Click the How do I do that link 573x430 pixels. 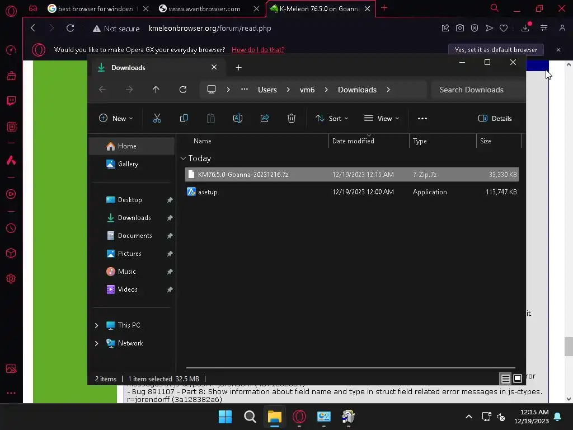pyautogui.click(x=258, y=50)
